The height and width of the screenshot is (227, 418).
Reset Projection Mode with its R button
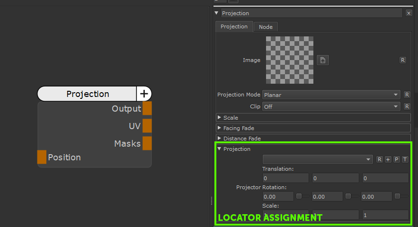(x=407, y=95)
